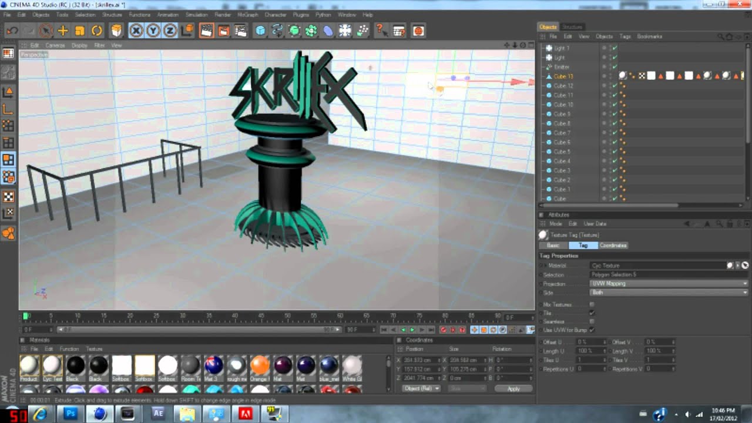Select the Move tool cross icon

click(x=63, y=31)
